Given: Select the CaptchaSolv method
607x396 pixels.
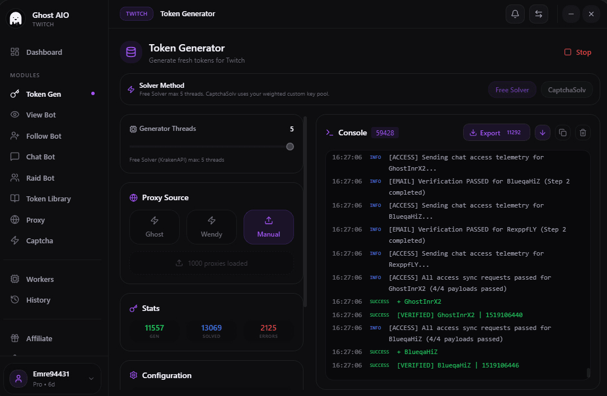Looking at the screenshot, I should coord(566,89).
